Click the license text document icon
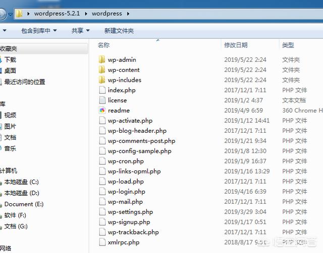The height and width of the screenshot is (253, 323). point(102,101)
